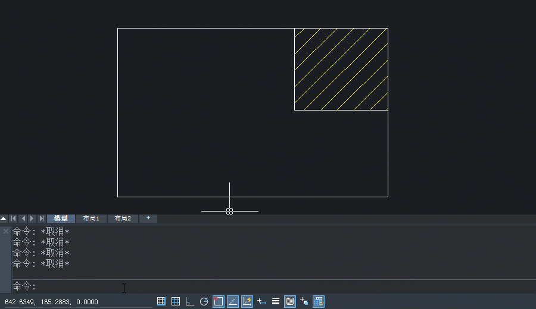Expand panel with up-triangle arrow
Image resolution: width=536 pixels, height=309 pixels.
pos(4,219)
